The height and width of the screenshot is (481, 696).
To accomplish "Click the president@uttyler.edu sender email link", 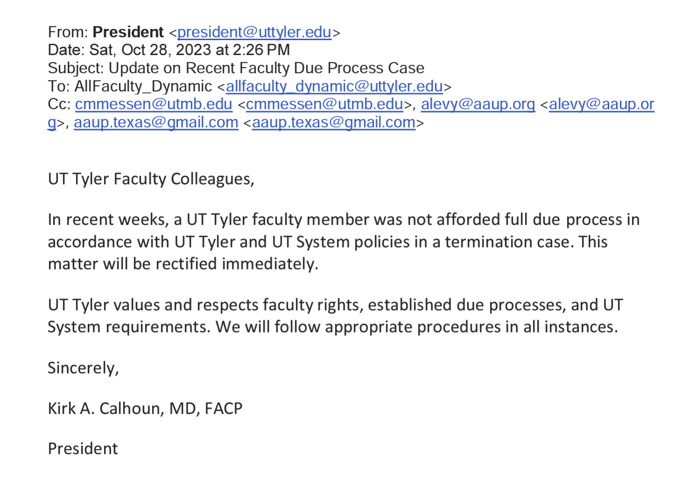I will (x=254, y=32).
